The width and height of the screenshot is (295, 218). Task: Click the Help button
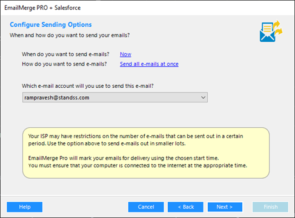coord(25,207)
